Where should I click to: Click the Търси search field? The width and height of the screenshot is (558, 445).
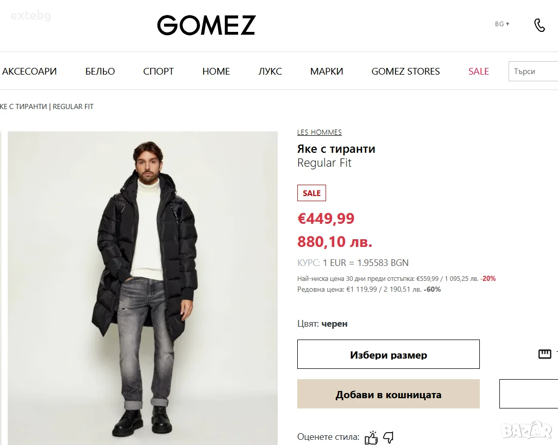pos(533,71)
